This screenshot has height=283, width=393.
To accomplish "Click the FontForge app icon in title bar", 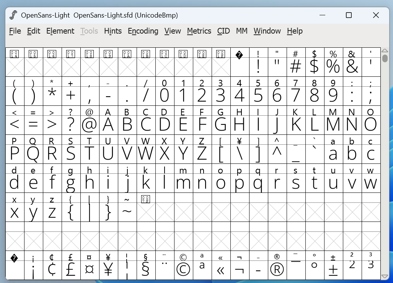I will 14,15.
